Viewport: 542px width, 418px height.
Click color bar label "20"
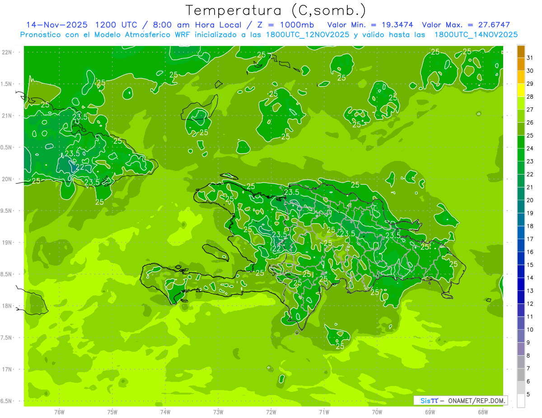(530, 200)
